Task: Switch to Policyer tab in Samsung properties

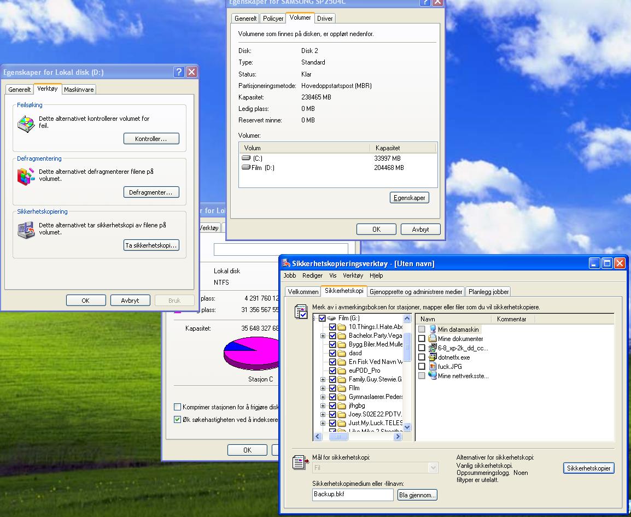Action: (x=273, y=19)
